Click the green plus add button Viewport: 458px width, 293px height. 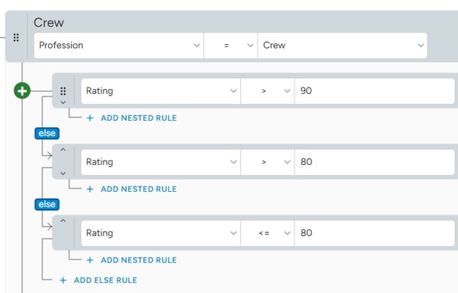tap(22, 91)
